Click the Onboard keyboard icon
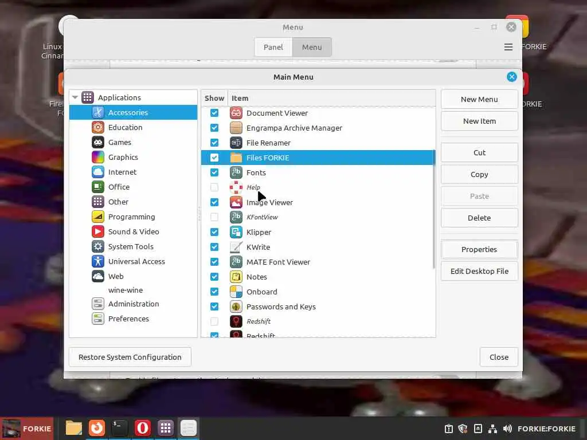The image size is (587, 440). (236, 292)
